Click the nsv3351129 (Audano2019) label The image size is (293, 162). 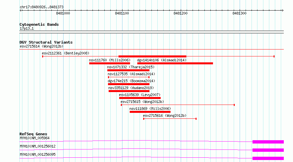tap(131, 88)
